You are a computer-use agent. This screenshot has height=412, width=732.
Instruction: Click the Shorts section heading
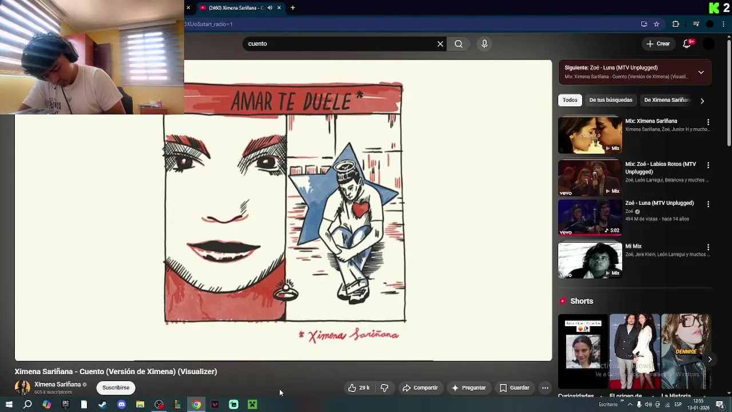(582, 301)
